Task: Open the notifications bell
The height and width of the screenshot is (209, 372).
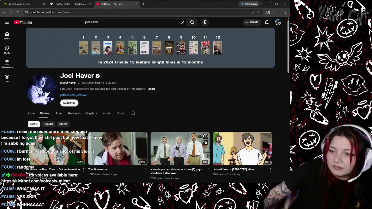Action: tap(267, 22)
